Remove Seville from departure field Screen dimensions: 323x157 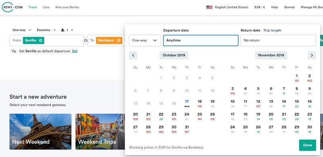coord(41,41)
